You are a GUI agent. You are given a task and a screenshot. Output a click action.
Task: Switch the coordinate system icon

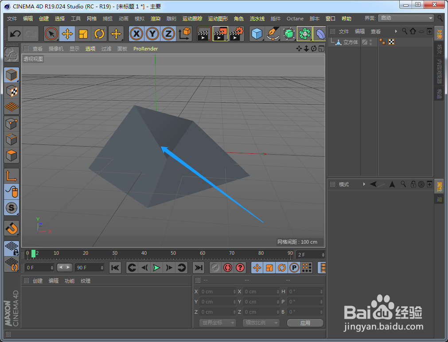(x=185, y=34)
